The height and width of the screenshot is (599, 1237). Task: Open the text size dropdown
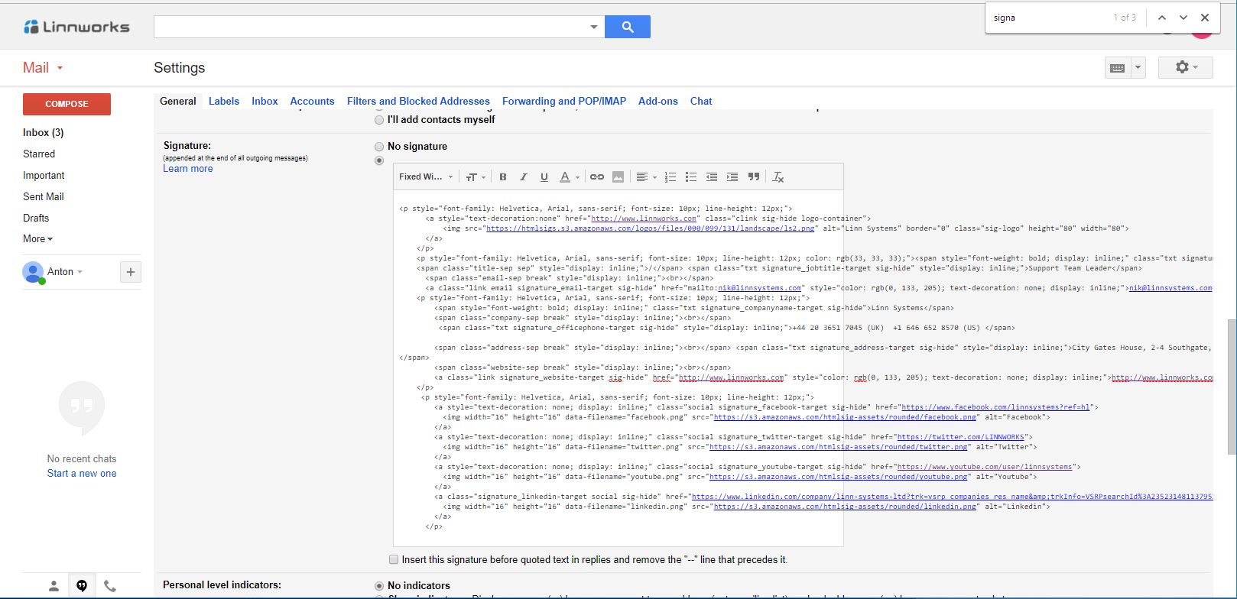476,176
